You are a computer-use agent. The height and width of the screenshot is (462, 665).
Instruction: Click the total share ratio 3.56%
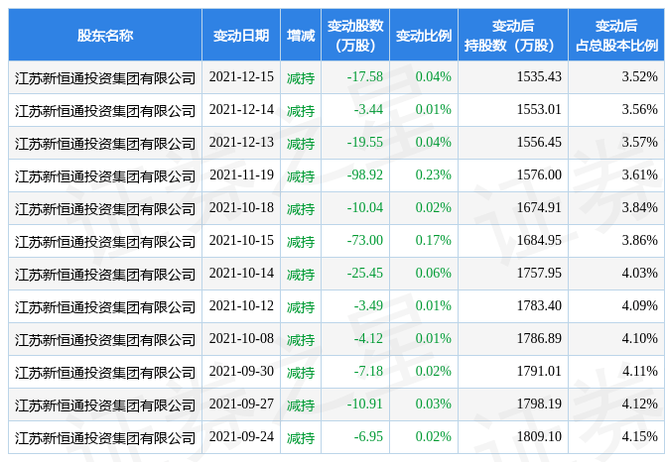point(639,109)
